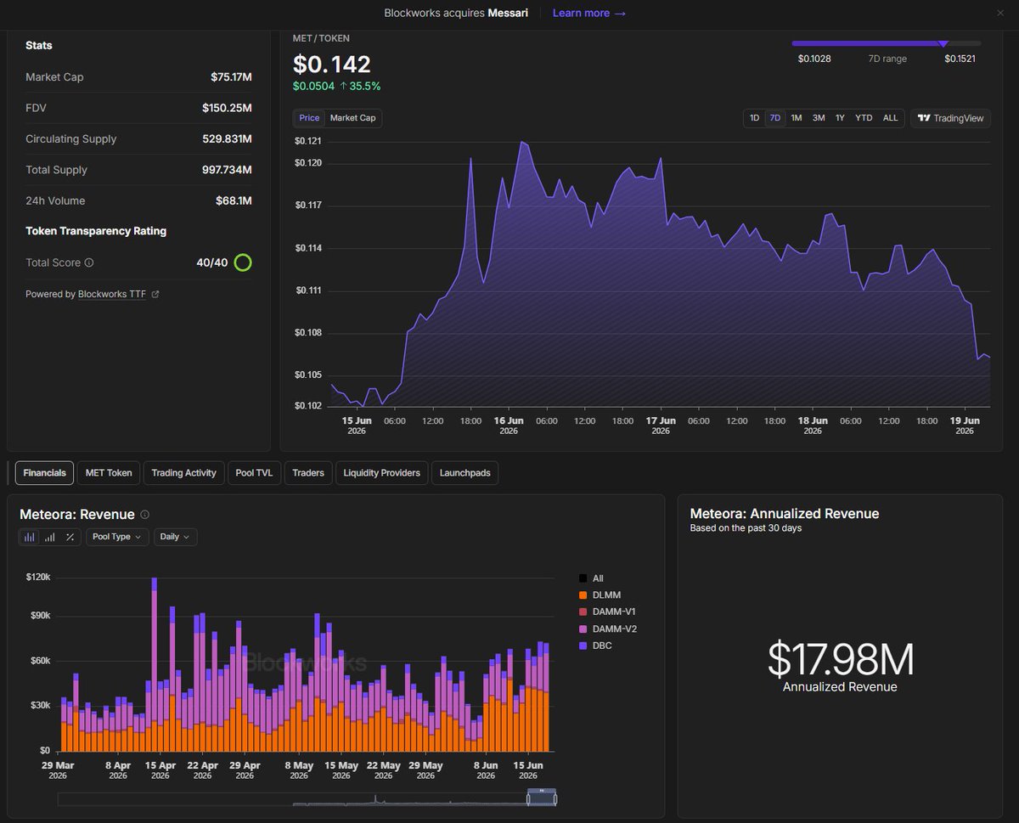Toggle the DAMM-V2 legend series

pyautogui.click(x=607, y=629)
